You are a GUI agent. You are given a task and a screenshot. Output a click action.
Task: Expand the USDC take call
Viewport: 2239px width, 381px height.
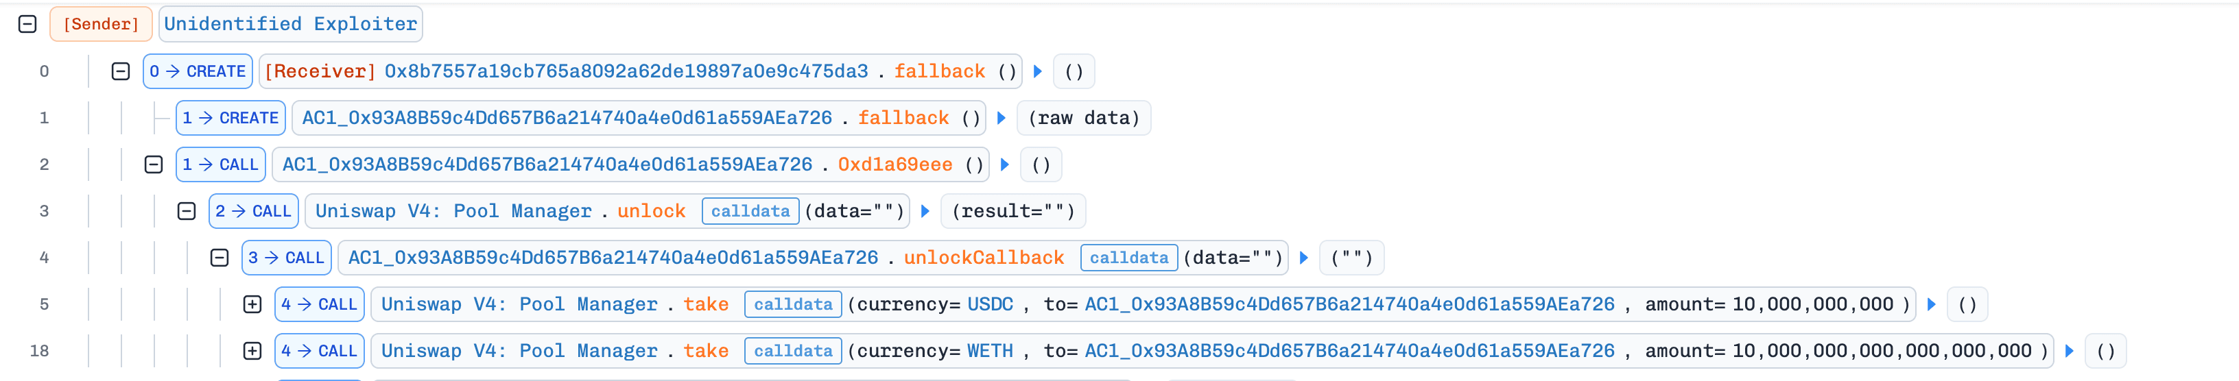252,305
